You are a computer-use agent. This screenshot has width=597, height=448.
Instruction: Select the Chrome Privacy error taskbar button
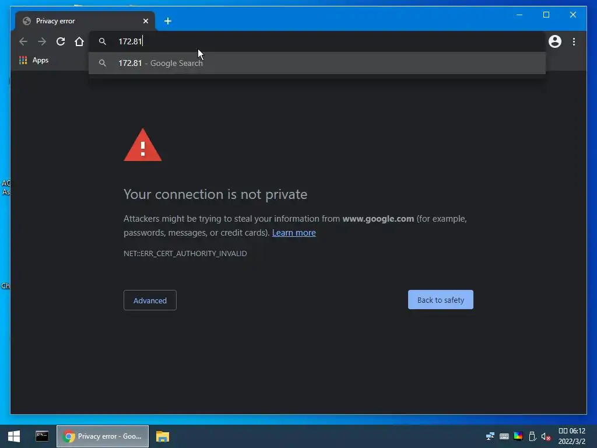103,436
